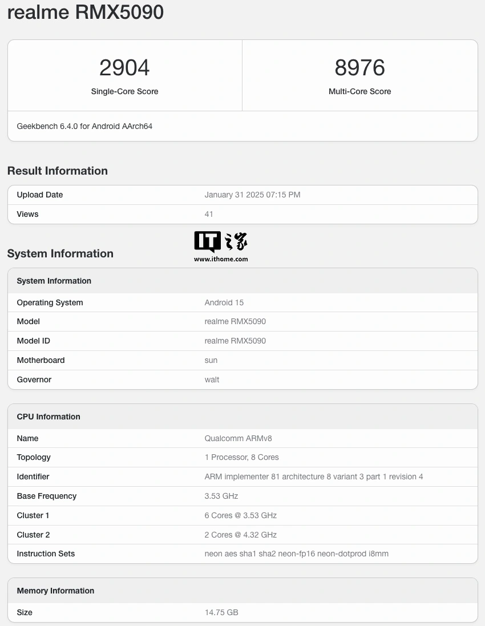Viewport: 485px width, 626px height.
Task: Click the realme RMX5090 page title
Action: point(86,13)
